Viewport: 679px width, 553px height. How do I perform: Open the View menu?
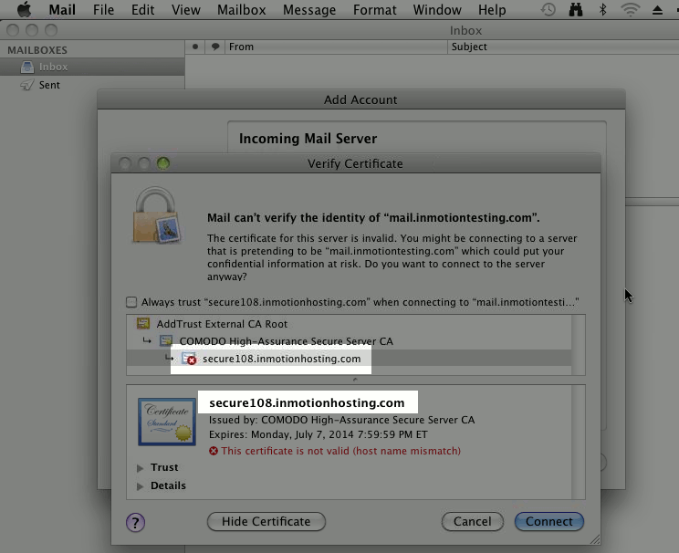click(x=186, y=9)
